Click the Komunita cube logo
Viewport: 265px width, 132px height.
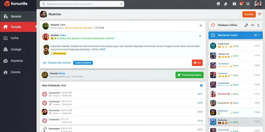click(7, 4)
